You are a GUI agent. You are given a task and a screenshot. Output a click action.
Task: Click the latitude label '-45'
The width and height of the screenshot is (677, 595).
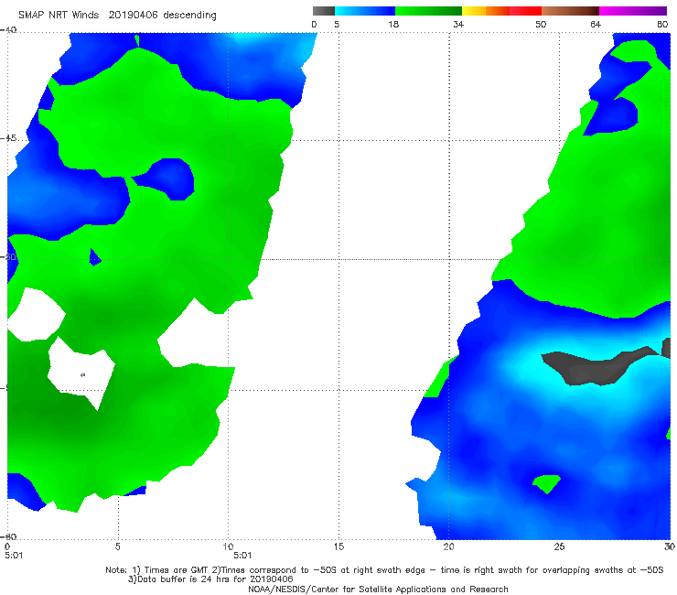[x=8, y=138]
